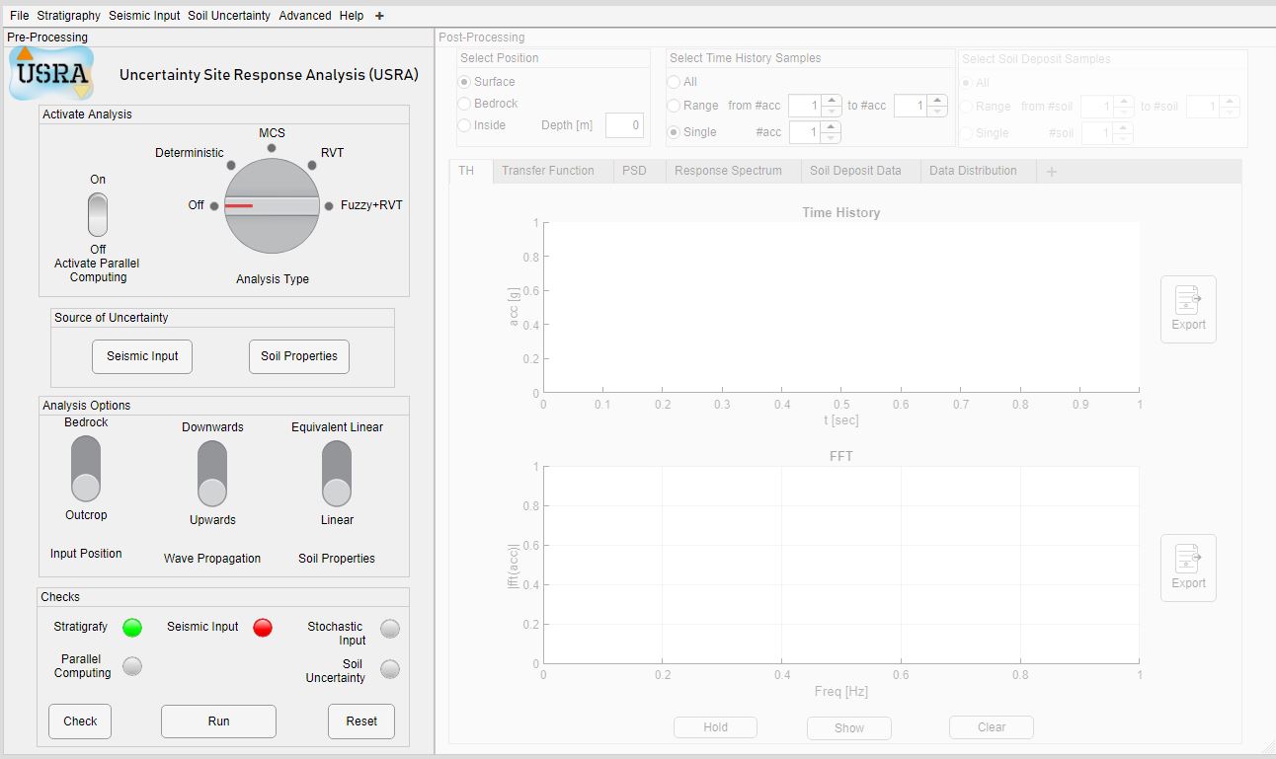Click the Stratigrafy green indicator lamp
The height and width of the screenshot is (759, 1276).
coord(132,628)
